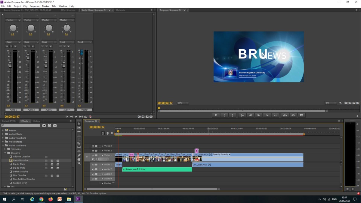The height and width of the screenshot is (203, 361).
Task: Select the Track Select tool
Action: 79,128
